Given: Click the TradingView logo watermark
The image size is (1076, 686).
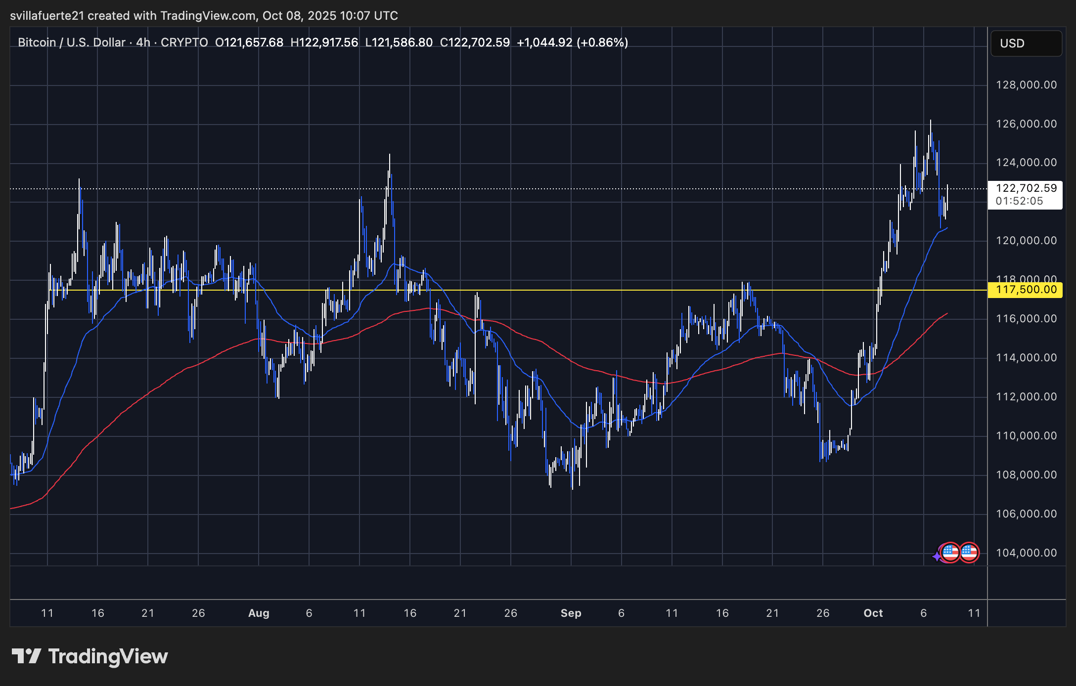Looking at the screenshot, I should 91,656.
